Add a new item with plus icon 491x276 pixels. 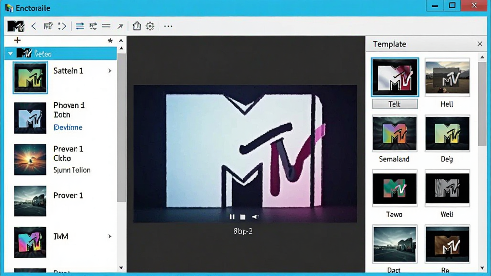pyautogui.click(x=17, y=40)
